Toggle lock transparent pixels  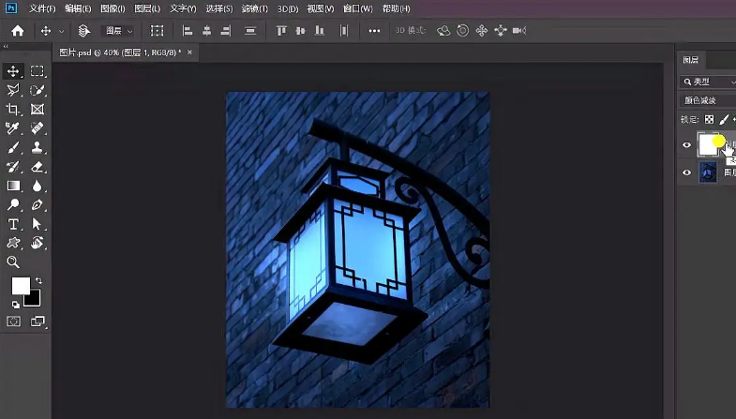(710, 120)
